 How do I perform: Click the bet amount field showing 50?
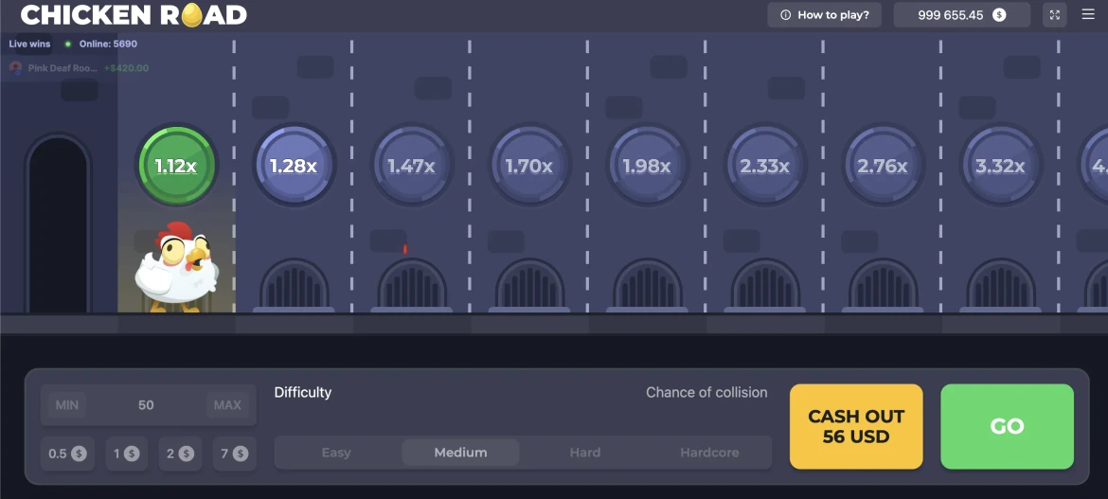(x=146, y=405)
